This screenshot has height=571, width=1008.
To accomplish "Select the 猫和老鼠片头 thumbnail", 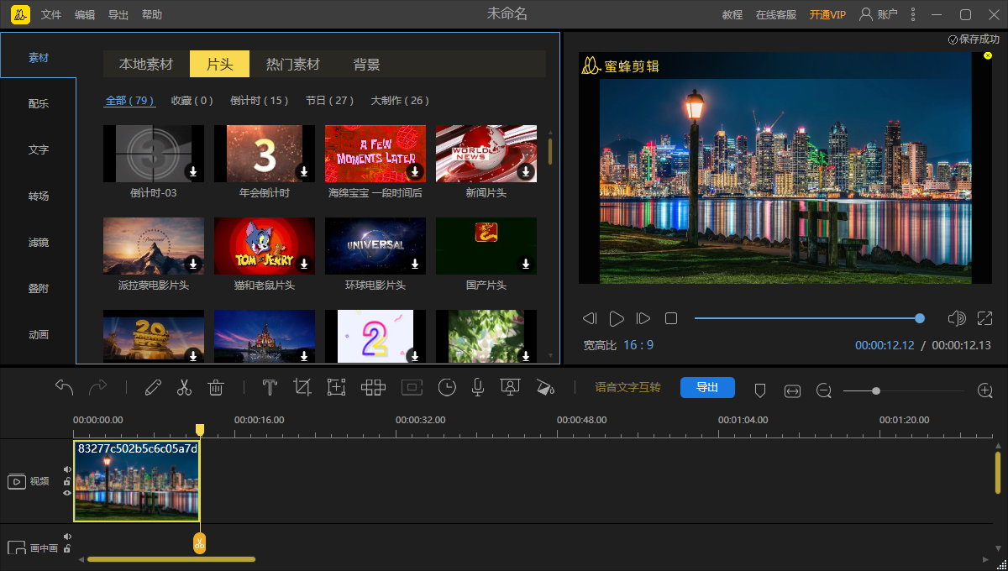I will (x=265, y=246).
